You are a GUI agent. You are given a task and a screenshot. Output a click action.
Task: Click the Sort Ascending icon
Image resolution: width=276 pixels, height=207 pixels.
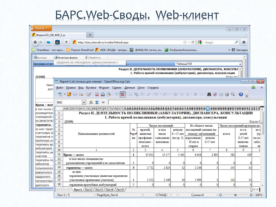click(x=181, y=94)
